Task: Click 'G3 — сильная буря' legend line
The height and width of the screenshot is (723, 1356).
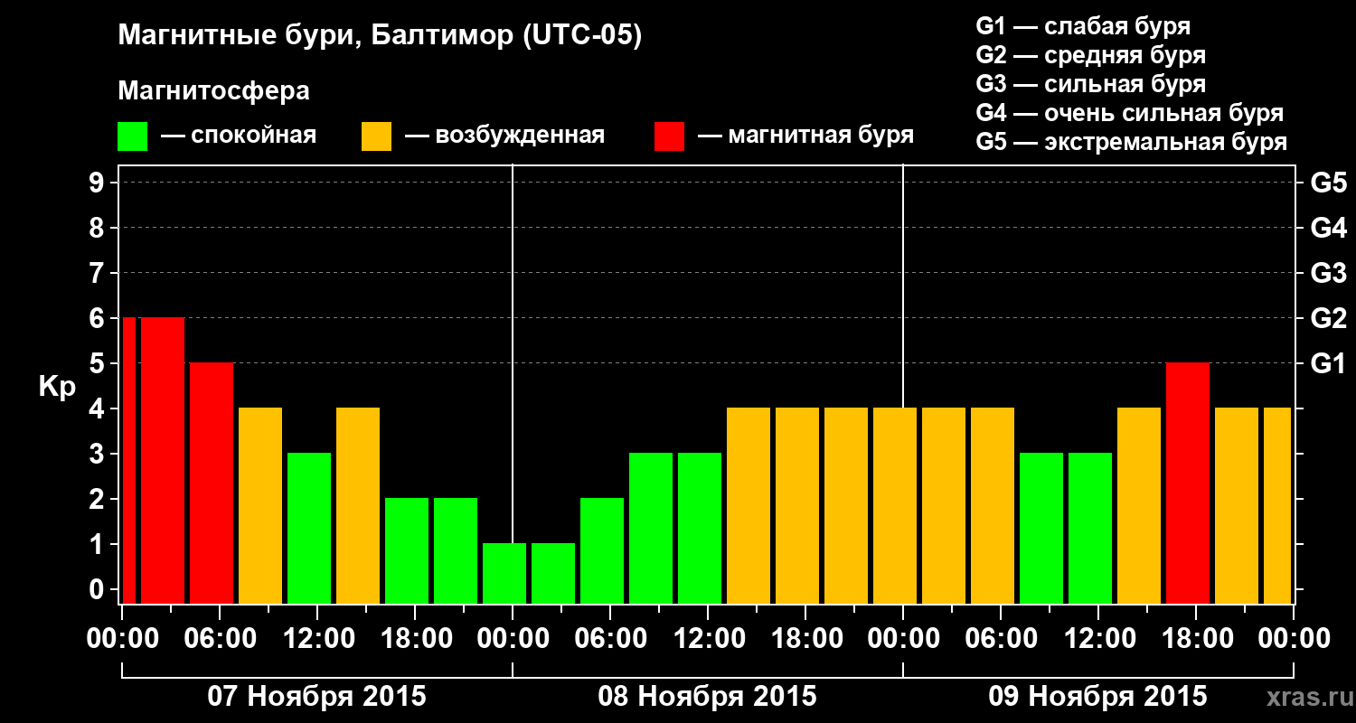Action: click(x=1090, y=84)
